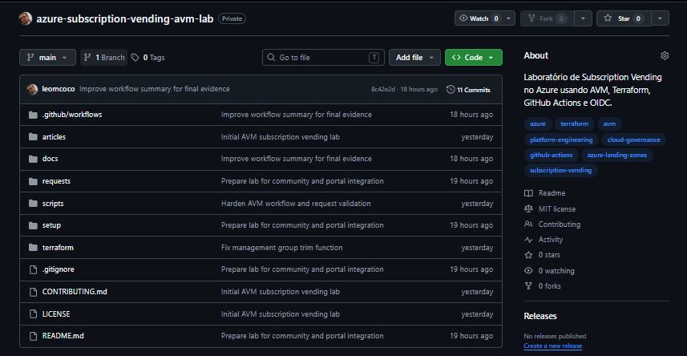The image size is (687, 356).
Task: Click Create a new release link
Action: (x=553, y=346)
